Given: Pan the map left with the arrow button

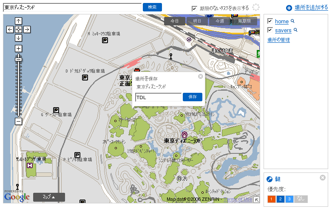Looking at the screenshot, I should (x=10, y=29).
